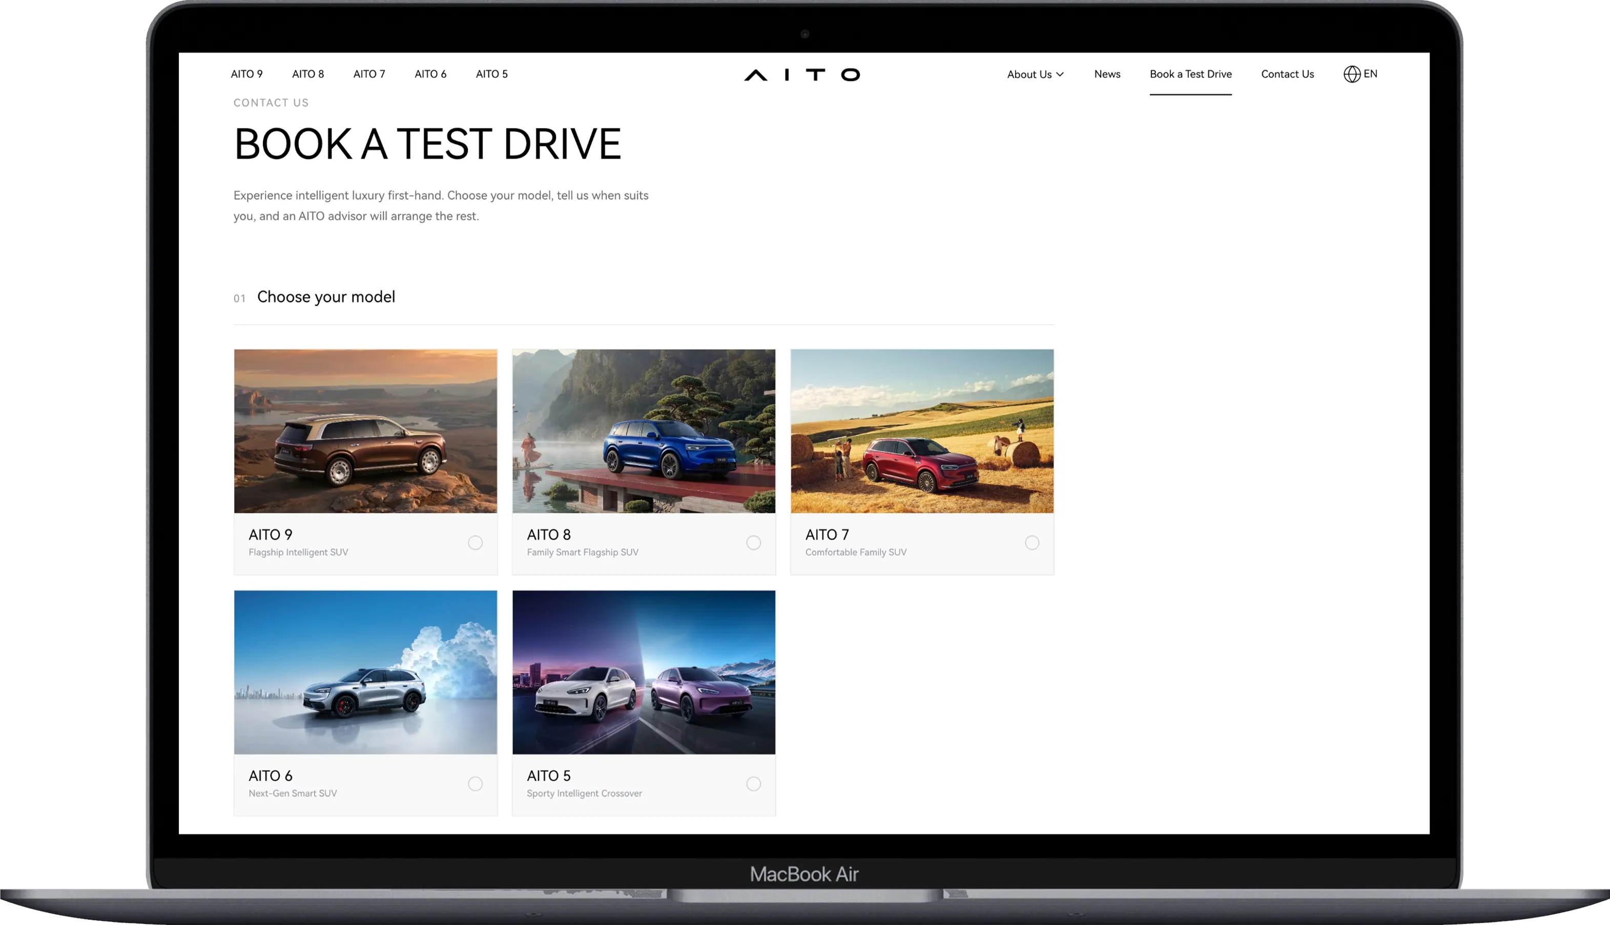The height and width of the screenshot is (925, 1610).
Task: Click the globe language icon
Action: click(x=1352, y=74)
